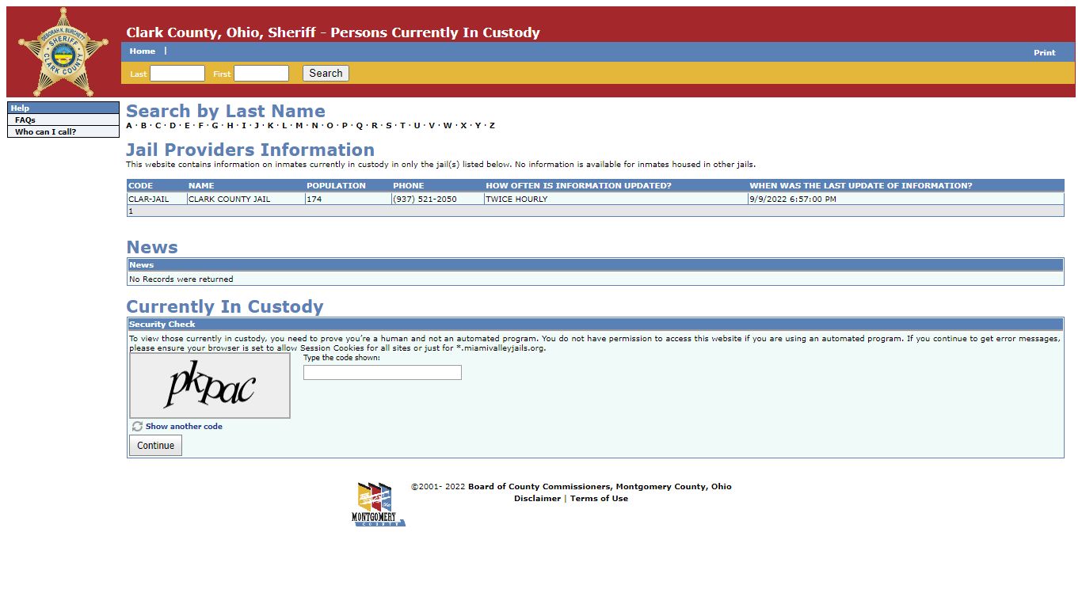The width and height of the screenshot is (1082, 608).
Task: Browse last names starting with B
Action: [x=143, y=125]
